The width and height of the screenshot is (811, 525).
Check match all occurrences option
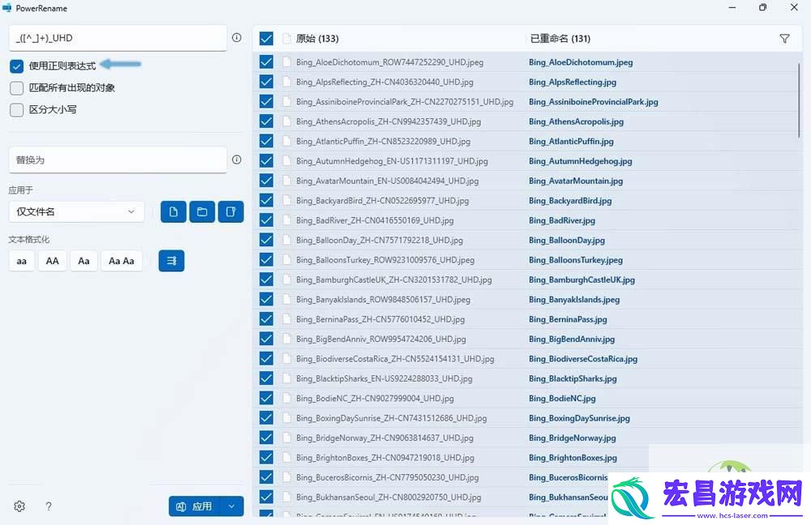16,87
